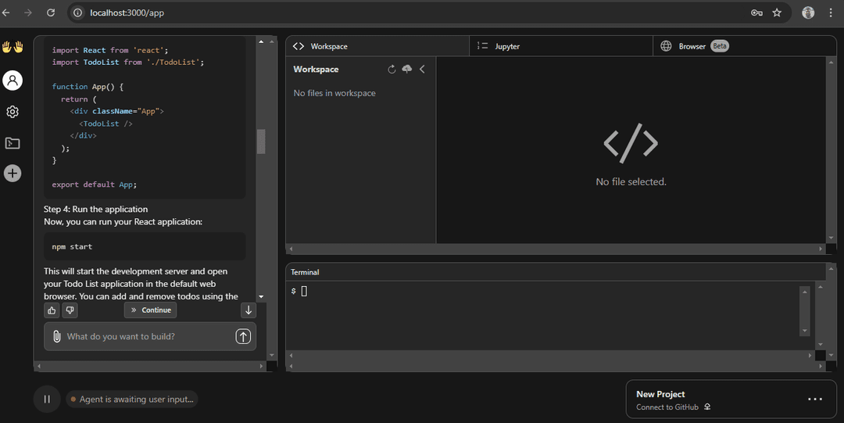The image size is (844, 423).
Task: Open Chrome three-dot menu
Action: tap(831, 13)
